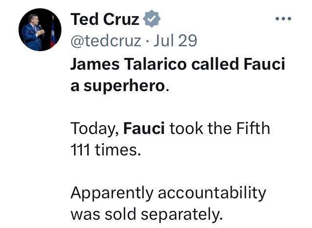This screenshot has height=228, width=312.
Task: Open the @tedcruz handle link
Action: pos(106,40)
